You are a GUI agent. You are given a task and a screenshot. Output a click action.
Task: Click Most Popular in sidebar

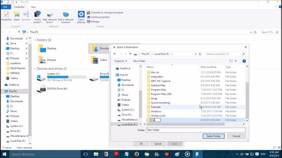coord(18,68)
